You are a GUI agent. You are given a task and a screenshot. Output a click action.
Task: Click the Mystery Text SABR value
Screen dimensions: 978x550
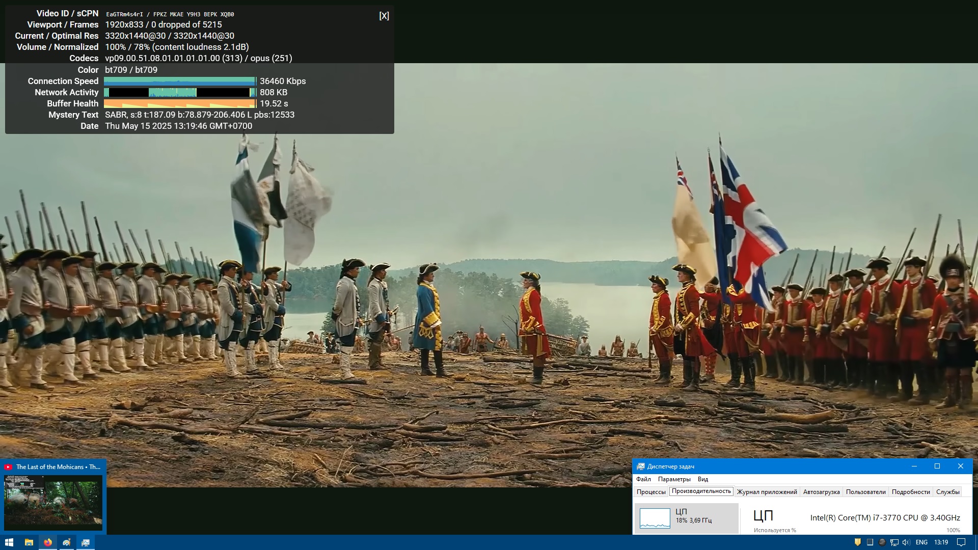click(200, 115)
